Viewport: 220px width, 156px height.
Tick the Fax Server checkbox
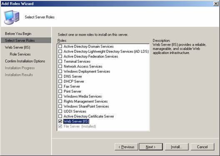[60, 86]
